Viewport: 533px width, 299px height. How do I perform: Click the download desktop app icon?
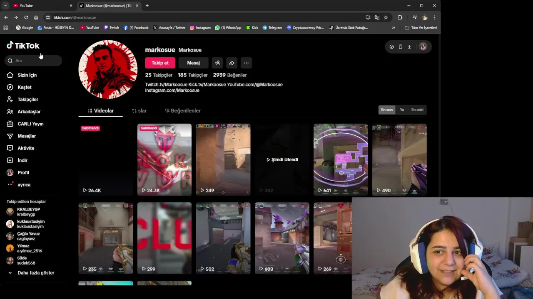click(x=409, y=47)
